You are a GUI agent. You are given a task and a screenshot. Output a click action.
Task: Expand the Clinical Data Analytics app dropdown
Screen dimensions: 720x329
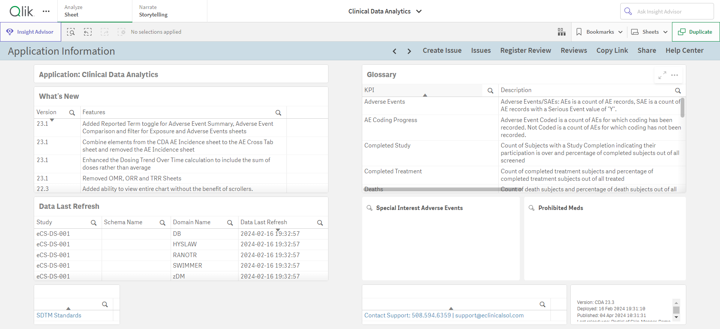click(x=419, y=11)
